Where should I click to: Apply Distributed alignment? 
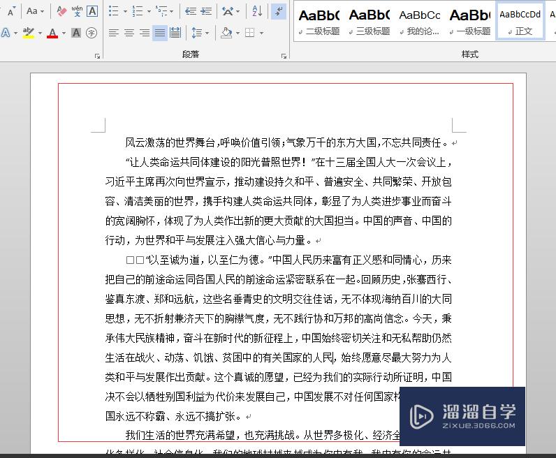pos(175,33)
